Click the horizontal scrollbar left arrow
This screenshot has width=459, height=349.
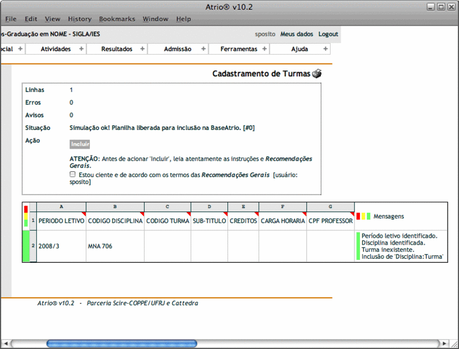coord(5,343)
